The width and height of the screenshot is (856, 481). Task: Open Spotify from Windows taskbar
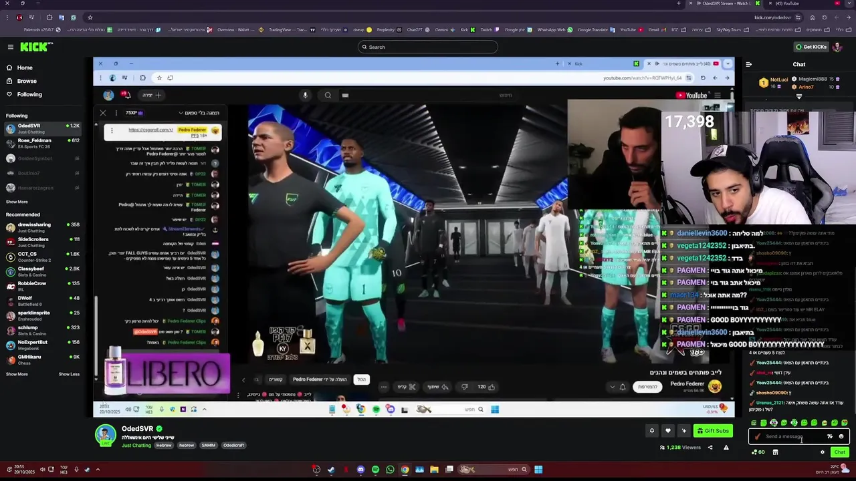click(375, 470)
